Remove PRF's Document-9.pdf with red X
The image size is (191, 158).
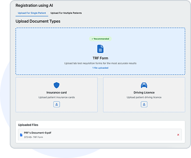pos(178,135)
